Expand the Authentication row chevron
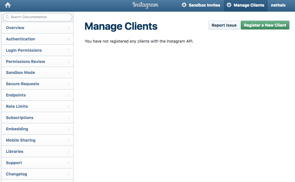This screenshot has height=182, width=295. [x=69, y=39]
